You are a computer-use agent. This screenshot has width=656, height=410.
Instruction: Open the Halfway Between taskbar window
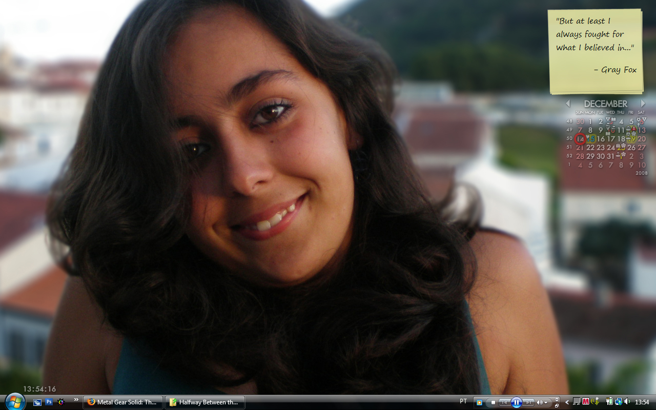[x=204, y=402]
